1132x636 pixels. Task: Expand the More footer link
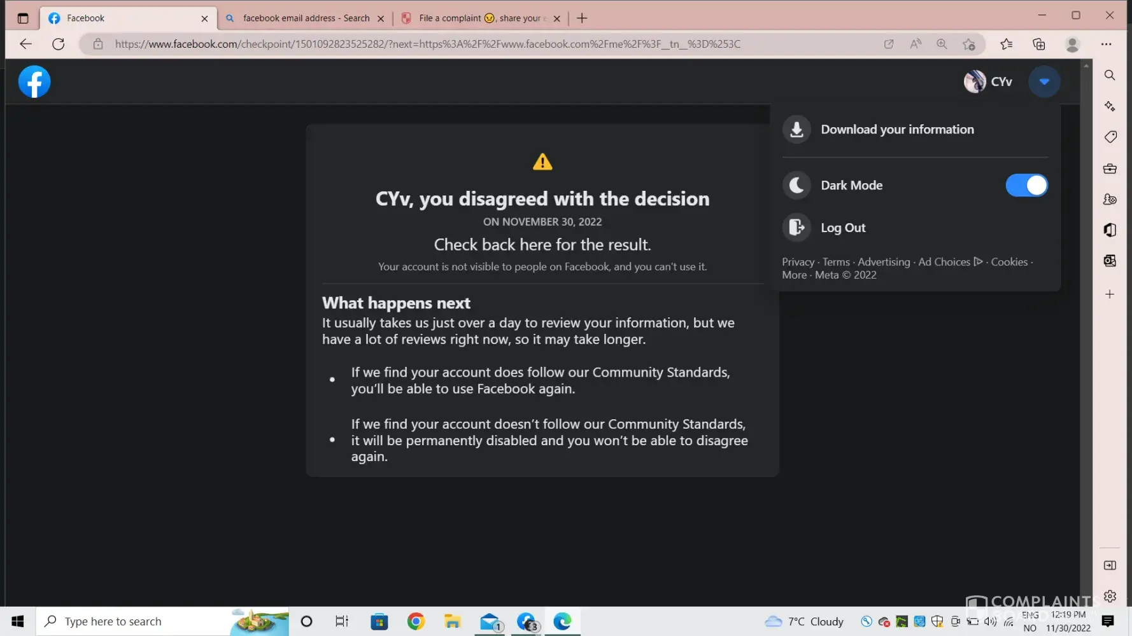click(794, 275)
